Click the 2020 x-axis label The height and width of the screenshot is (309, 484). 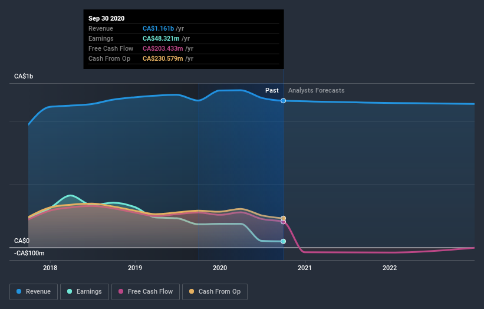tap(220, 268)
